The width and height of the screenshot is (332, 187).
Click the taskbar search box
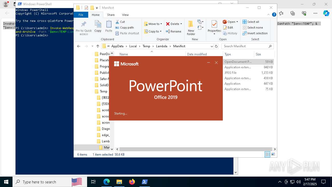50,182
